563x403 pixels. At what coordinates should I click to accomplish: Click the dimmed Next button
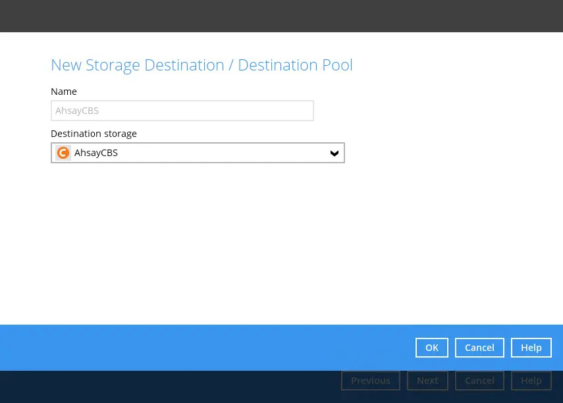coord(427,381)
